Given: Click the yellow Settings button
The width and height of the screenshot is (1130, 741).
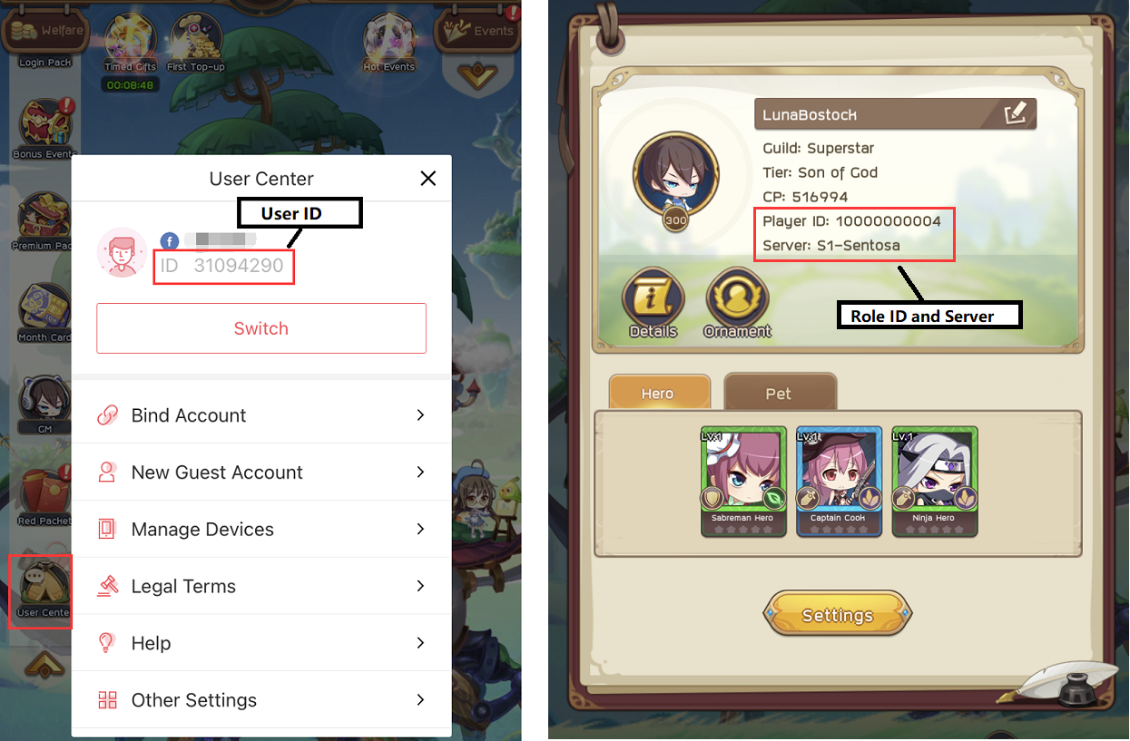Looking at the screenshot, I should (x=837, y=616).
